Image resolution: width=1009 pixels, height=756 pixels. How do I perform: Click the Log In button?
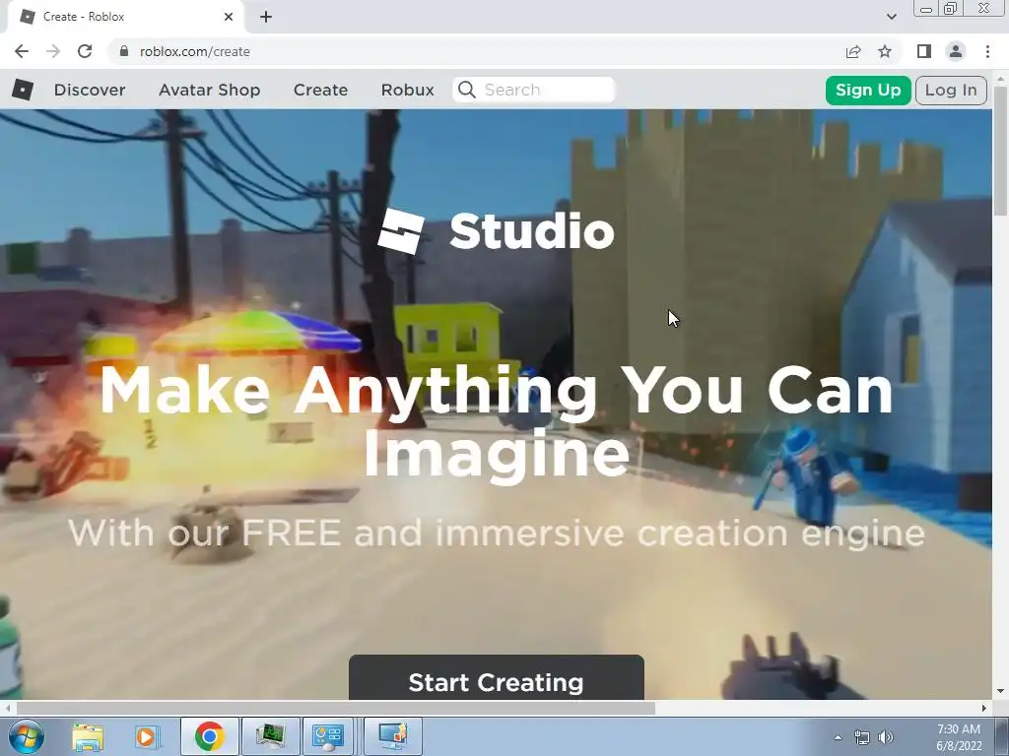pyautogui.click(x=951, y=90)
